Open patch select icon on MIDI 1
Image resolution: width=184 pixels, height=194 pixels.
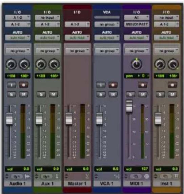coord(136,176)
